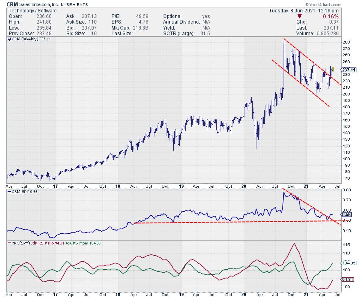Click the green 104.05 RS-Mom value tag
Image resolution: width=360 pixels, height=298 pixels.
pyautogui.click(x=347, y=263)
